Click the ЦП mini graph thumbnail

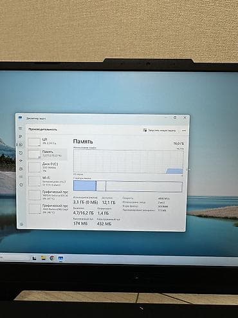34,142
